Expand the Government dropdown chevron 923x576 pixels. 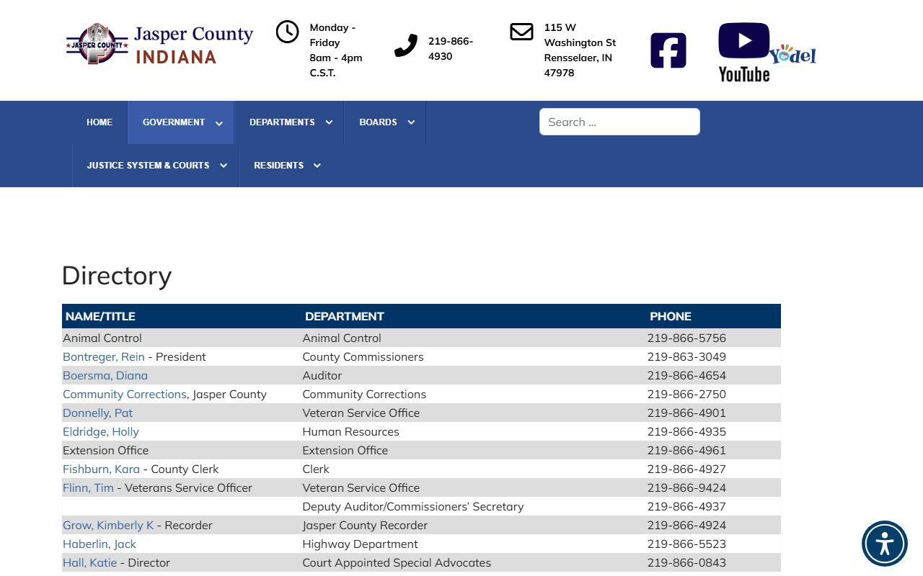[x=219, y=123]
